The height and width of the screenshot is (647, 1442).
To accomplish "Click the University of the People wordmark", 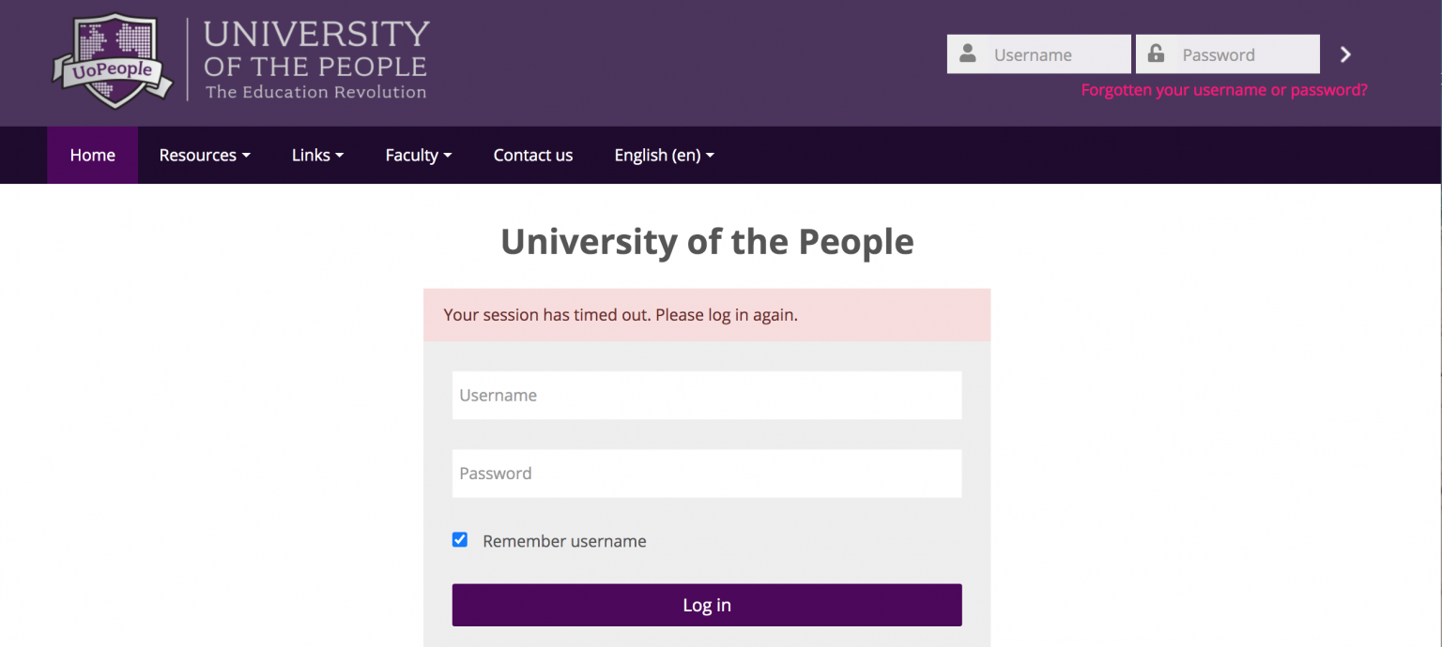I will (315, 60).
